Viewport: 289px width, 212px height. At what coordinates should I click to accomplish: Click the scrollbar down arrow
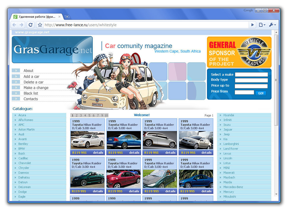[276, 194]
